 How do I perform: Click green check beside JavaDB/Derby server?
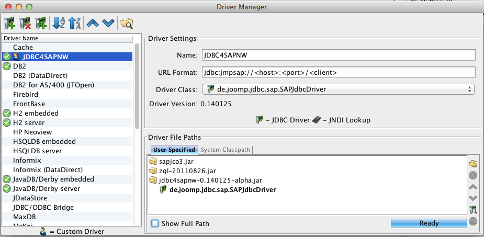7,188
